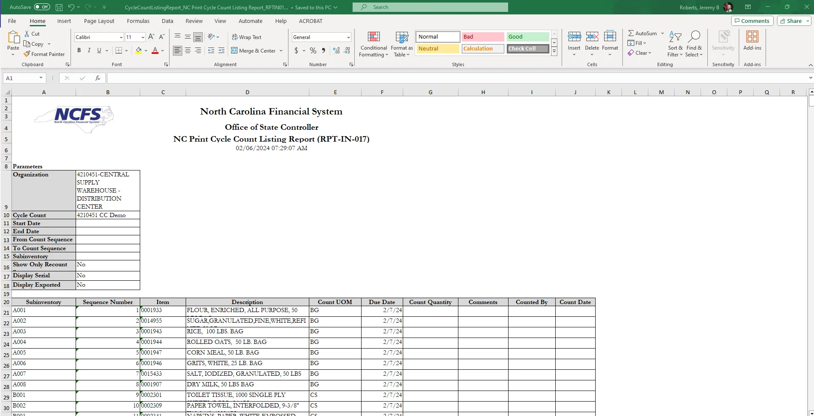Expand the General number format dropdown
This screenshot has height=416, width=814.
348,37
